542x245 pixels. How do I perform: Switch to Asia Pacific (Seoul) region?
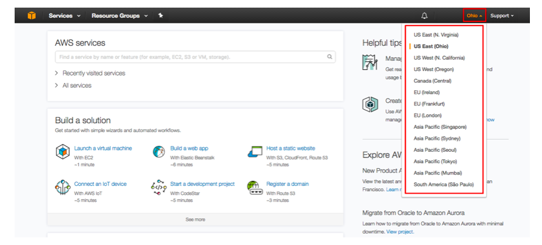(x=435, y=150)
